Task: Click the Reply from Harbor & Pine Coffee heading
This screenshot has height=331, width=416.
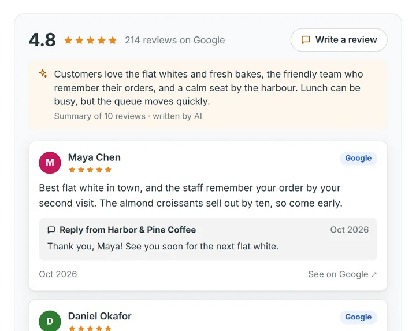Action: [x=128, y=230]
